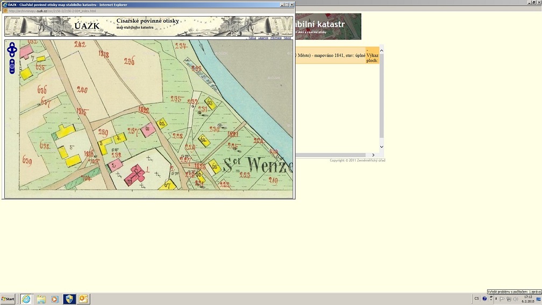Screen dimensions: 542x305
Task: Open the Informace link above map
Action: click(276, 38)
